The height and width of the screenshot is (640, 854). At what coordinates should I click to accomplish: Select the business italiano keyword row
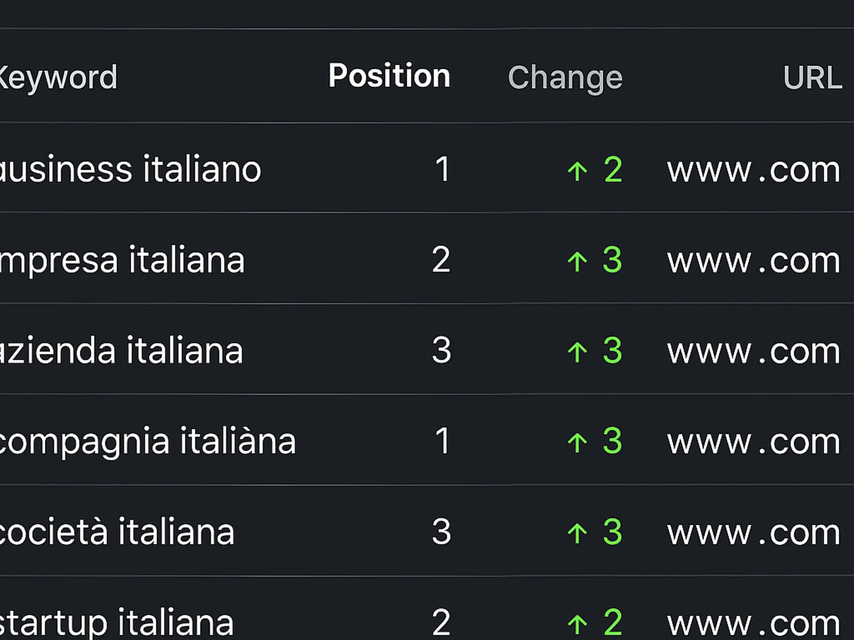coord(130,169)
